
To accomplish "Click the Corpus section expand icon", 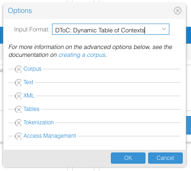I will tap(18, 69).
